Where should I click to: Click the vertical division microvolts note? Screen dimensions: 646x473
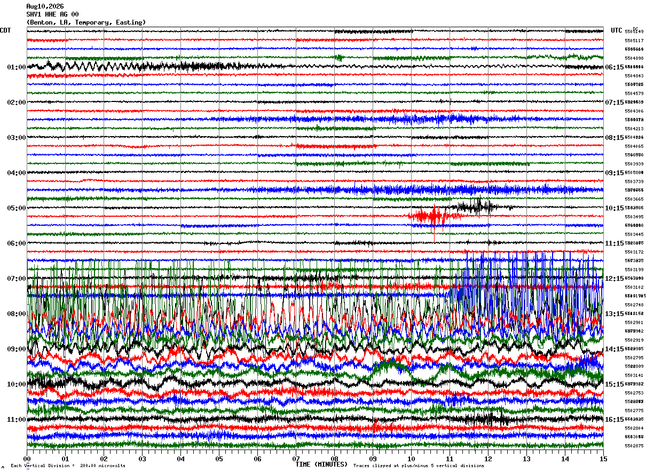68,466
